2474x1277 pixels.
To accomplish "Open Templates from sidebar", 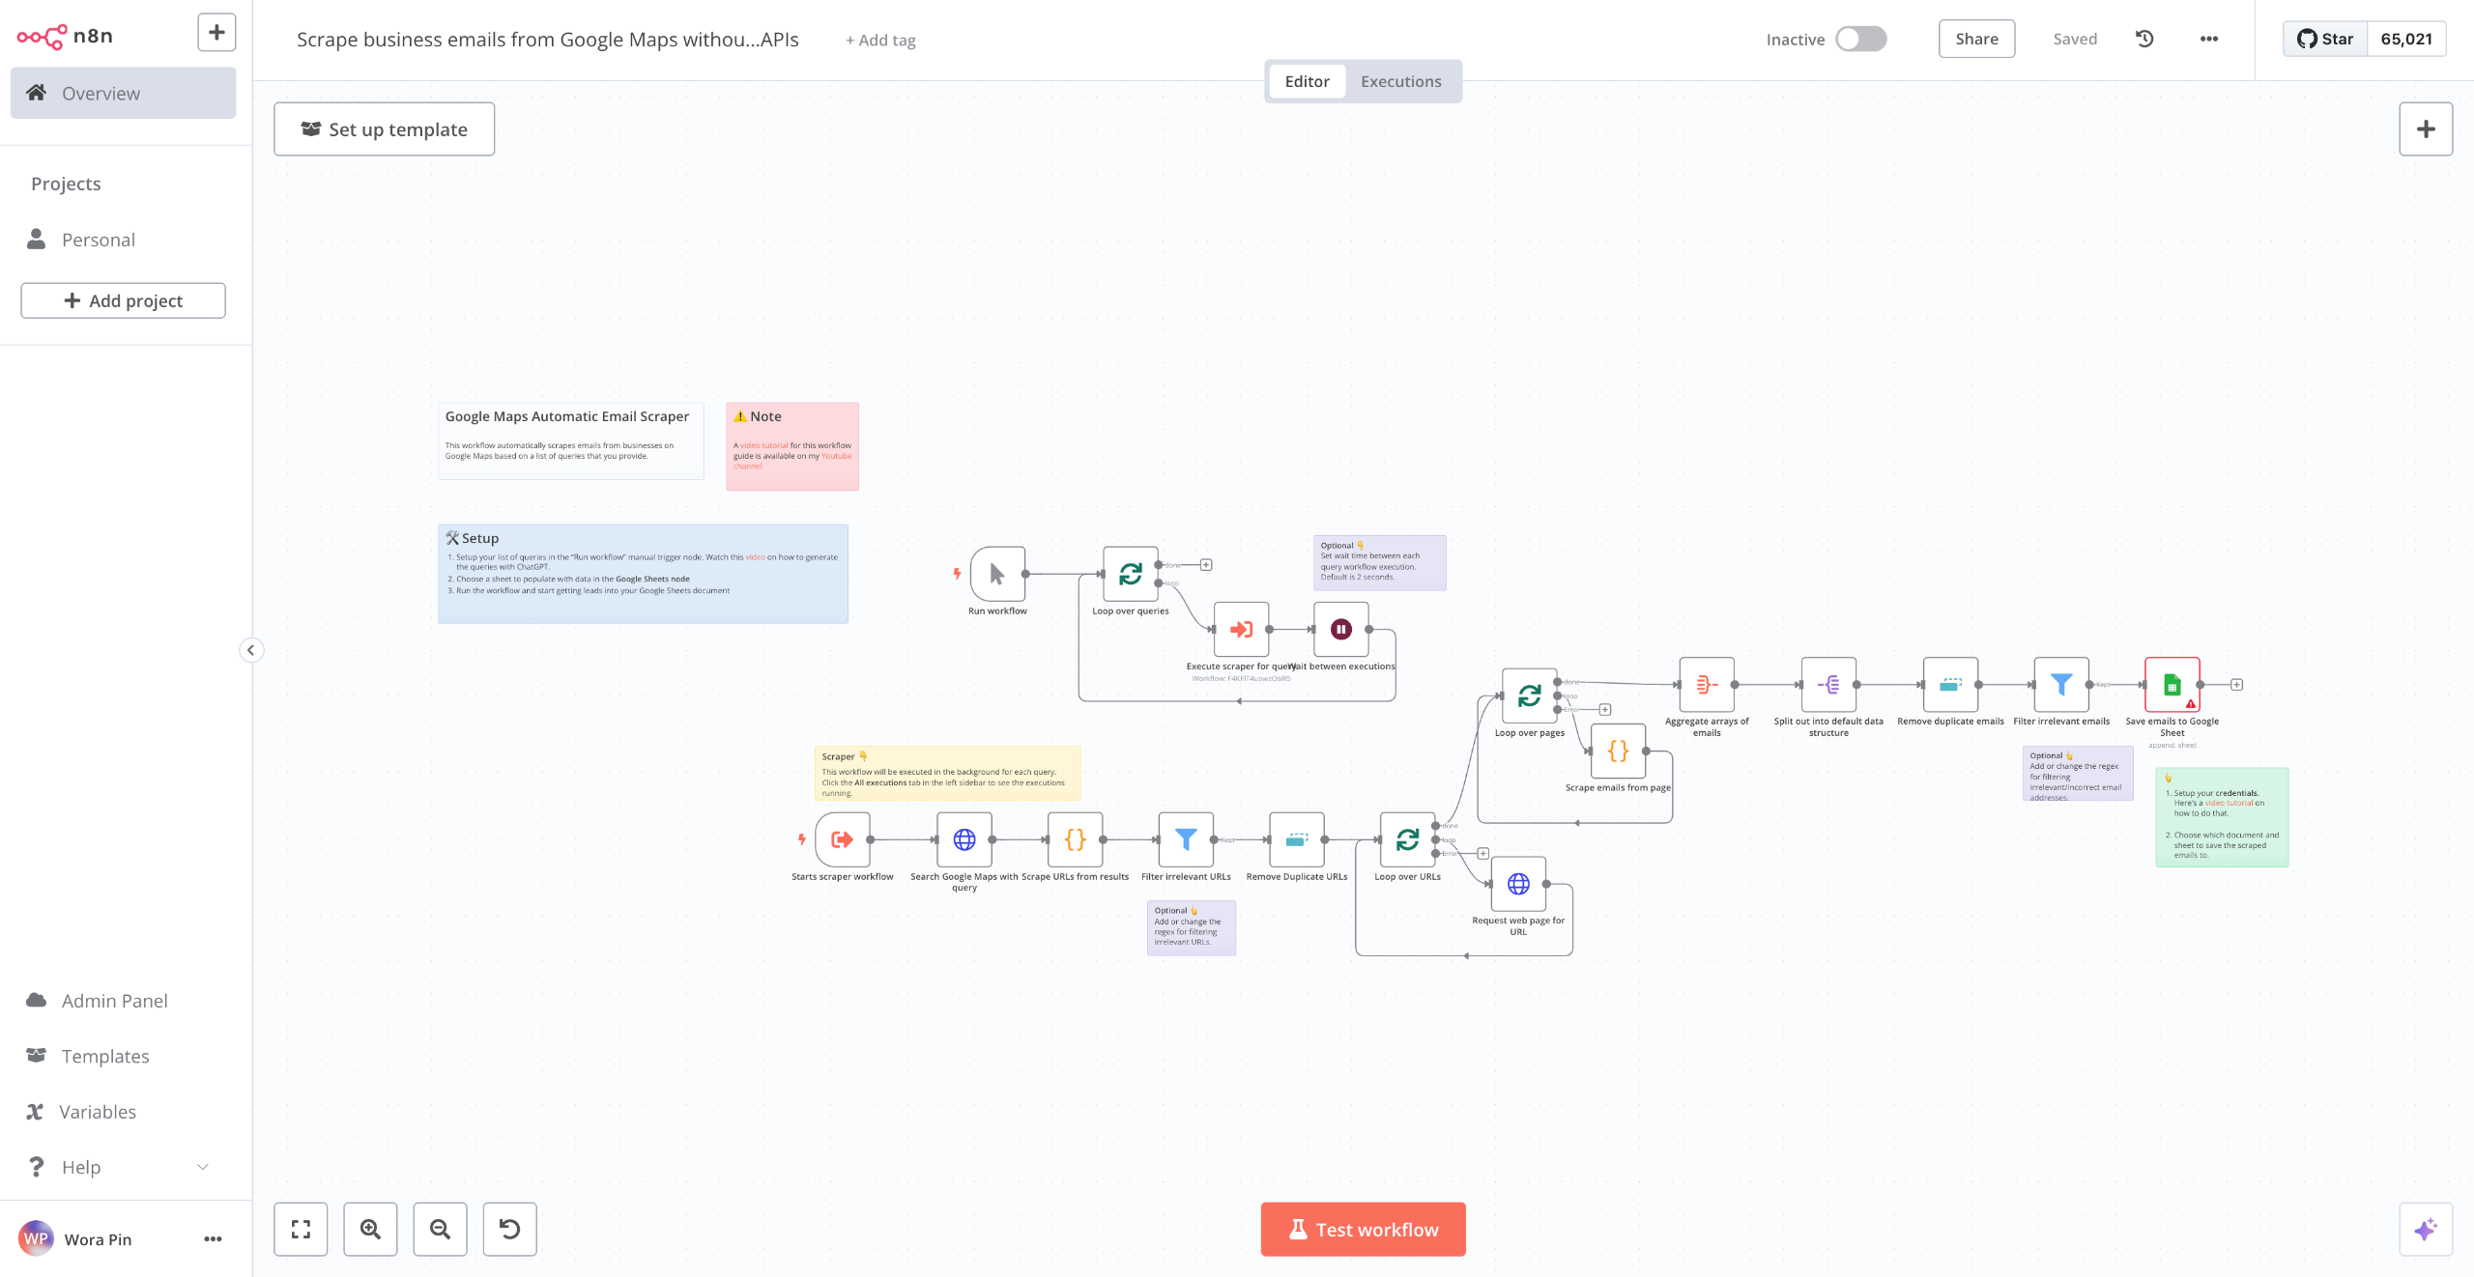I will point(105,1056).
